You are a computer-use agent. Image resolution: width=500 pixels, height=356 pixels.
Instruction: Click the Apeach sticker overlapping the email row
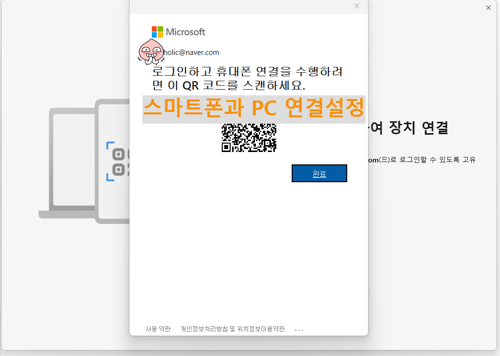click(x=152, y=52)
